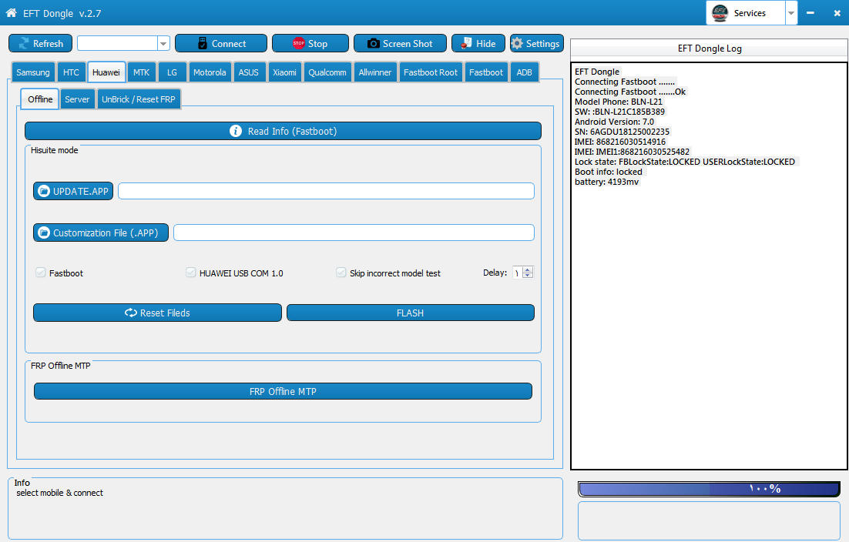Click log line 'Android Version: 7.0'

tap(614, 122)
